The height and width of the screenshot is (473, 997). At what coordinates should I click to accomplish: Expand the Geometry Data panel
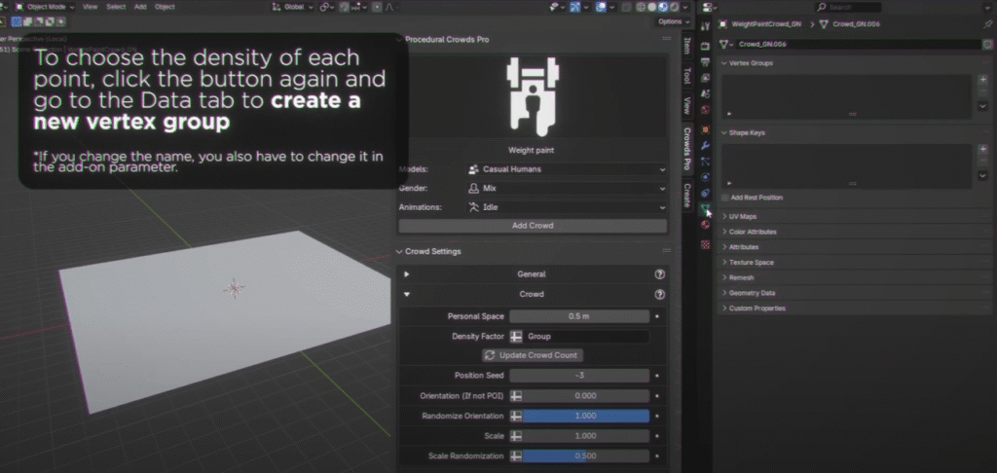(x=752, y=293)
